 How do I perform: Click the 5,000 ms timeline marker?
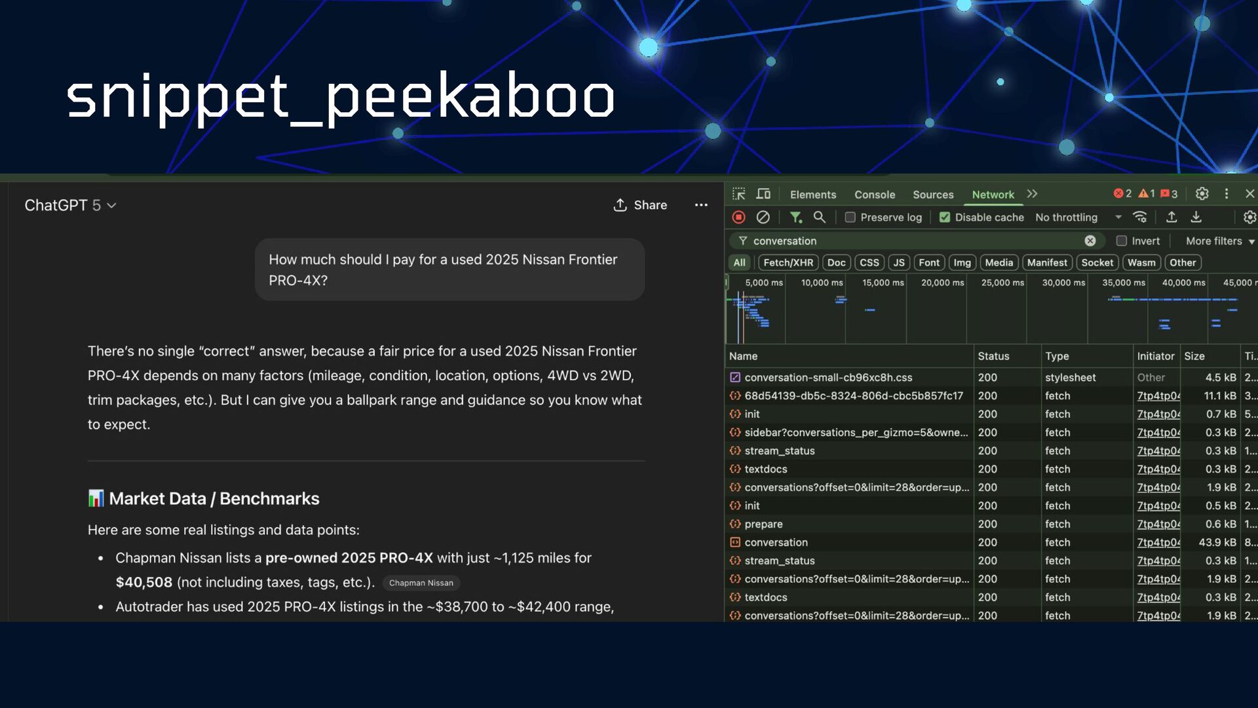[763, 283]
